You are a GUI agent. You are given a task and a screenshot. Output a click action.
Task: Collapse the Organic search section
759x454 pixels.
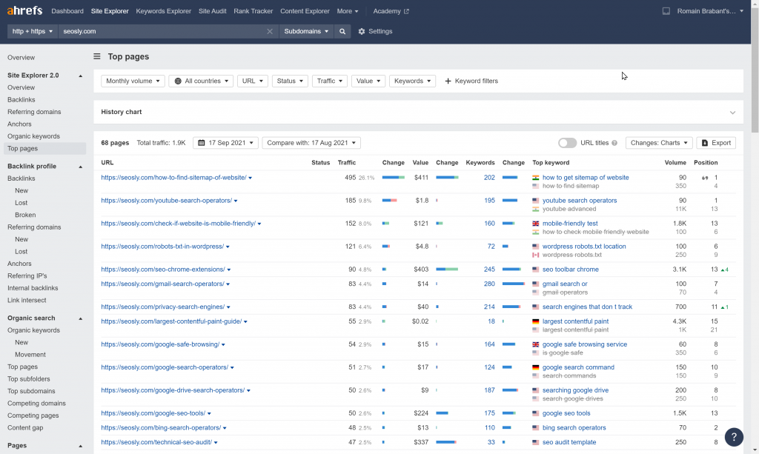(x=80, y=318)
